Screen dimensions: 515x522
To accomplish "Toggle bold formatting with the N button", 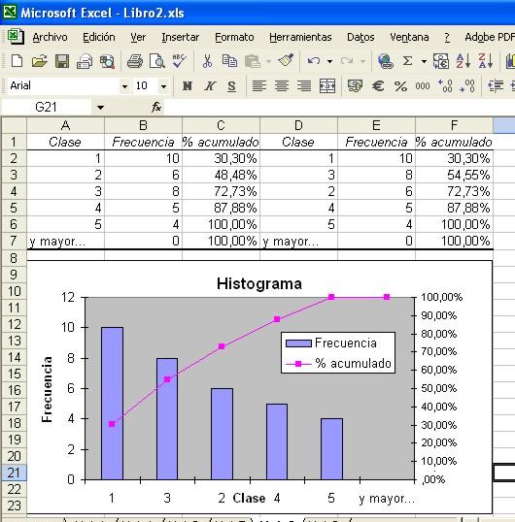I will pyautogui.click(x=188, y=86).
